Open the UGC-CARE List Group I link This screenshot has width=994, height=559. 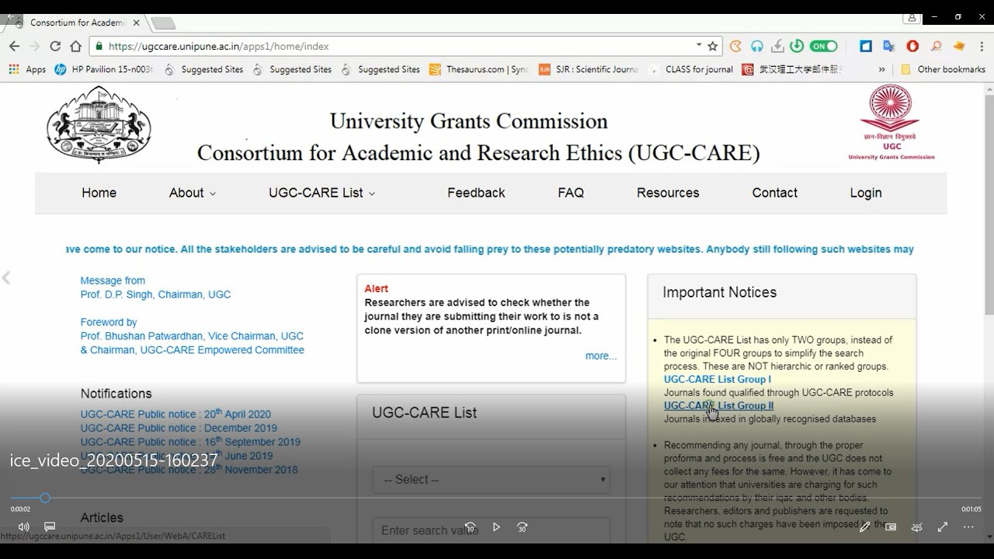coord(718,379)
